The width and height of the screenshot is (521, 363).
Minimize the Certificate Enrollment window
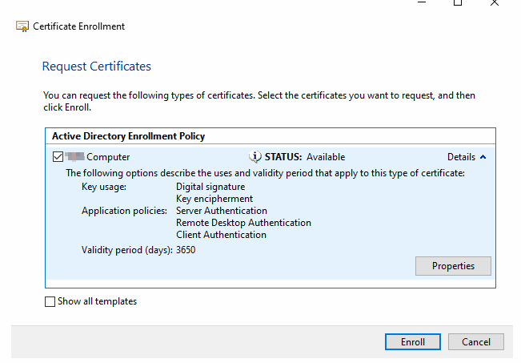pyautogui.click(x=421, y=3)
